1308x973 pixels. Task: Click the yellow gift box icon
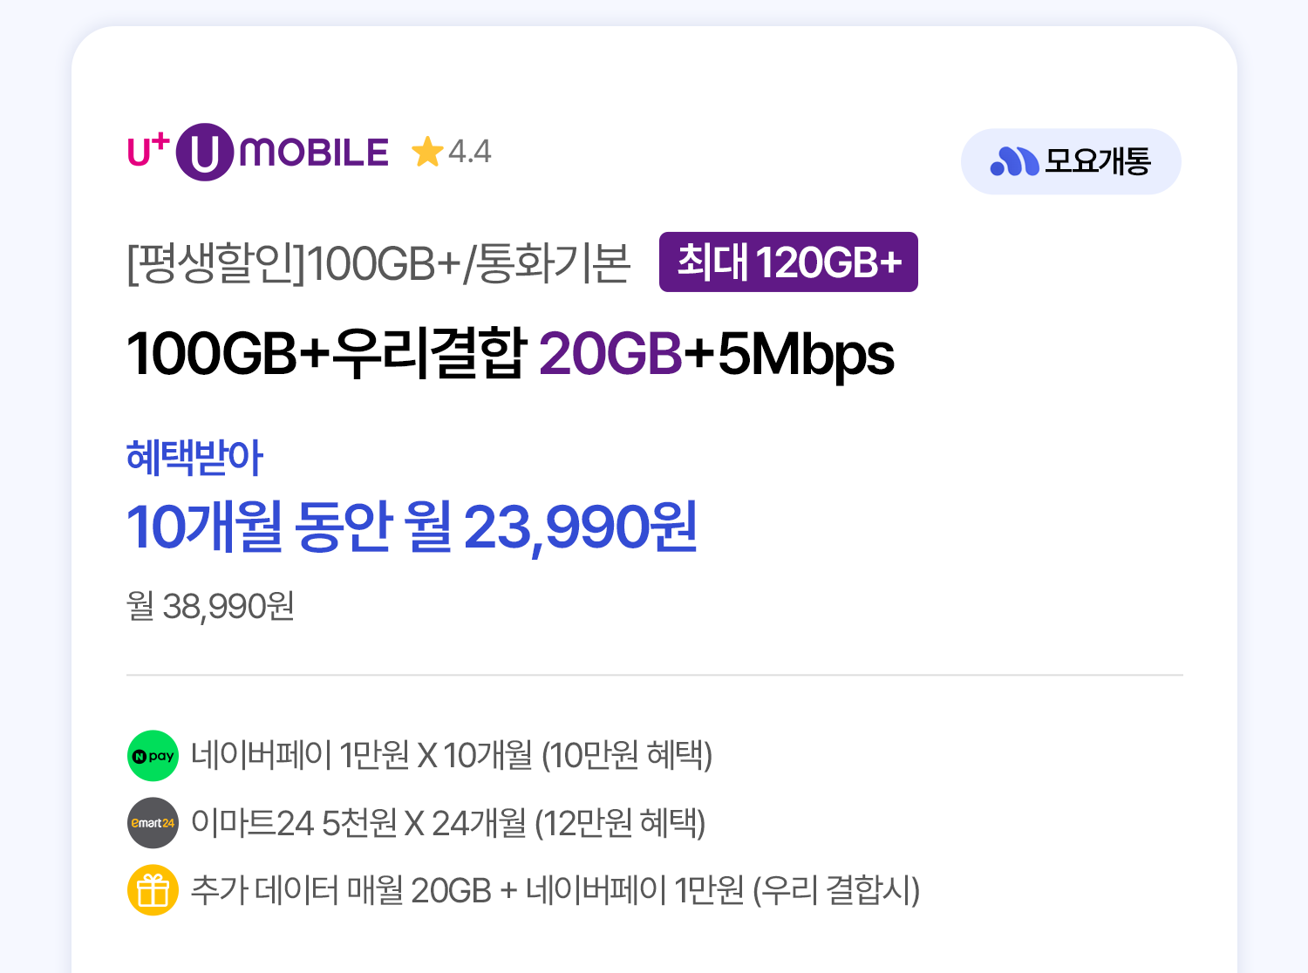click(x=153, y=890)
